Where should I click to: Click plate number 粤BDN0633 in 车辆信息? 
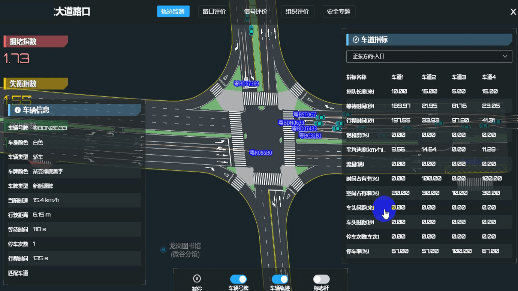[x=50, y=128]
